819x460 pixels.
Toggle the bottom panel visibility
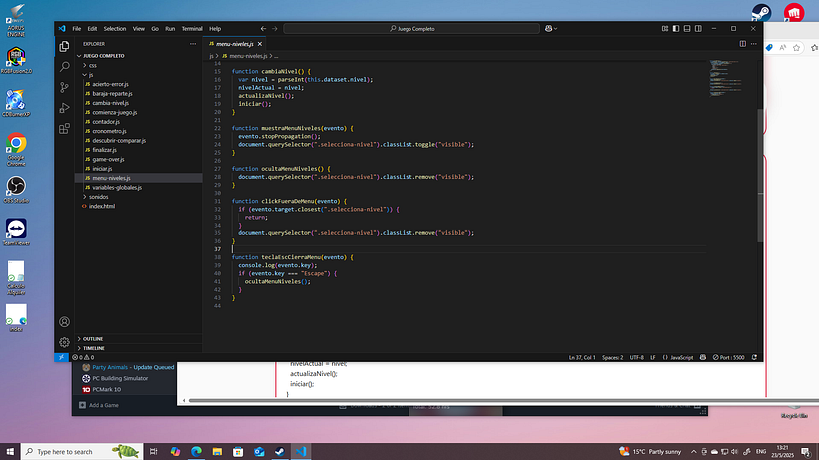[x=687, y=29]
